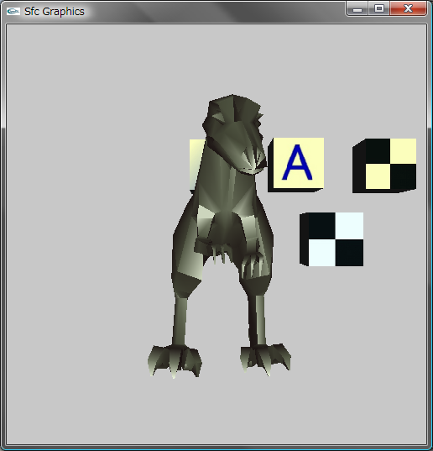Viewport: 433px width, 451px height.
Task: Click the 'Sfc Graphics' window title text
Action: (55, 12)
